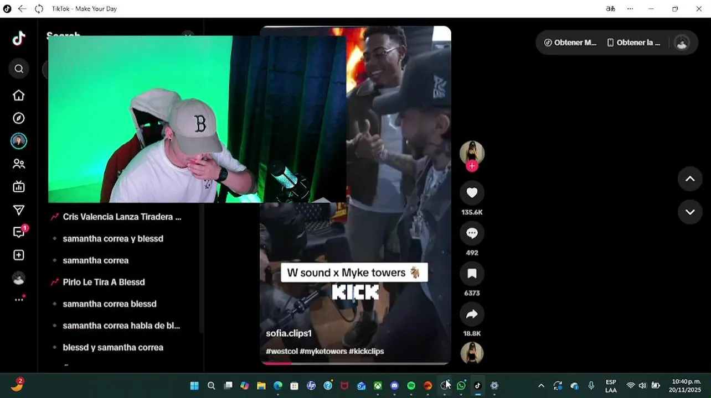Open the comments bubble icon
The image size is (711, 398).
pyautogui.click(x=472, y=233)
